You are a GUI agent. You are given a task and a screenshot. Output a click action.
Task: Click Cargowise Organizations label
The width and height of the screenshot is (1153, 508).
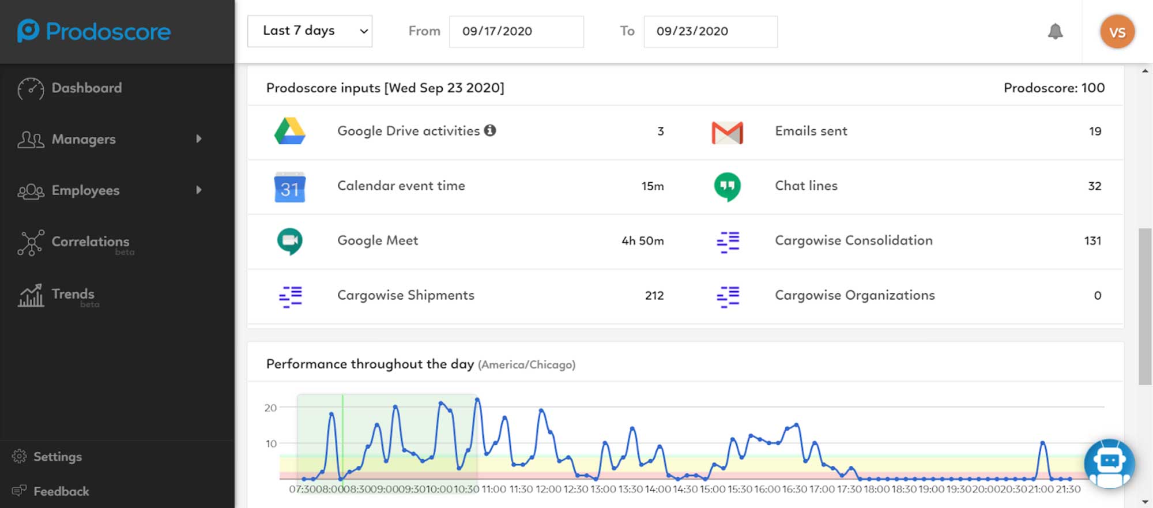tap(855, 295)
